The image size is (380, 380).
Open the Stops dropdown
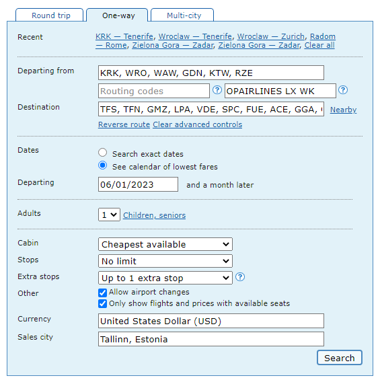165,261
